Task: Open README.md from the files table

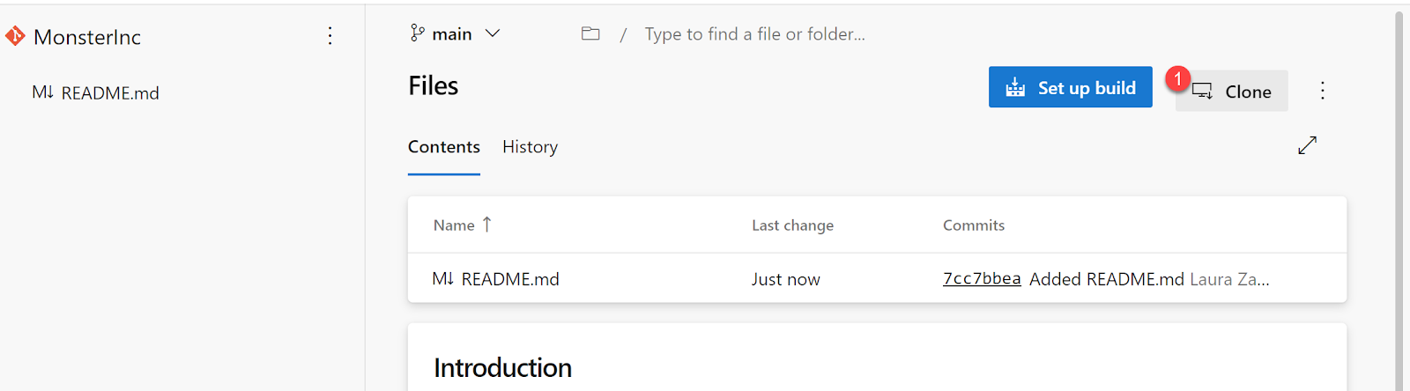Action: click(x=510, y=279)
